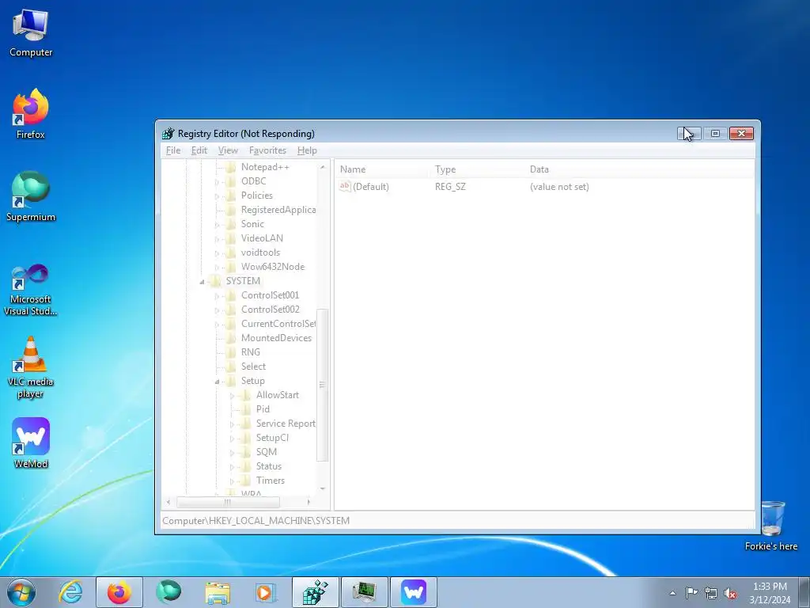The image size is (810, 608).
Task: Select the Service Reporting key
Action: pyautogui.click(x=286, y=424)
